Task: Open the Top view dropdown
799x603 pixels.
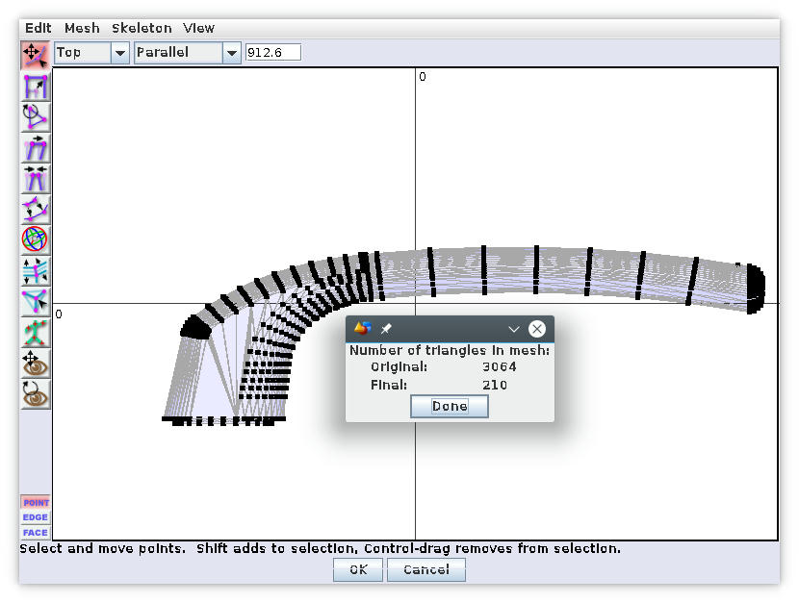Action: point(91,52)
